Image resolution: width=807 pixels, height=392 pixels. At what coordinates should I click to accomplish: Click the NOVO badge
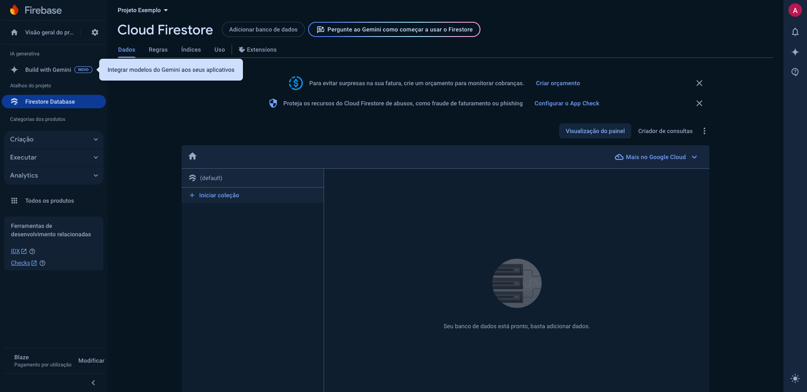click(x=83, y=70)
